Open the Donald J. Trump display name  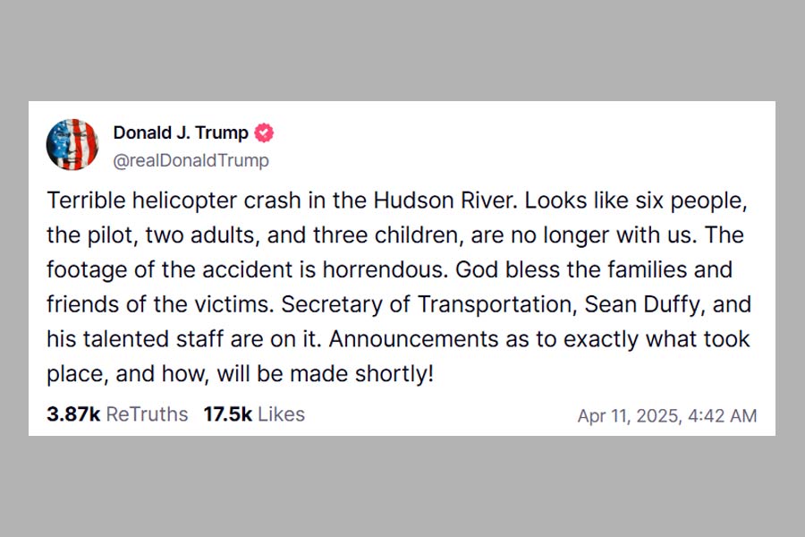coord(181,133)
